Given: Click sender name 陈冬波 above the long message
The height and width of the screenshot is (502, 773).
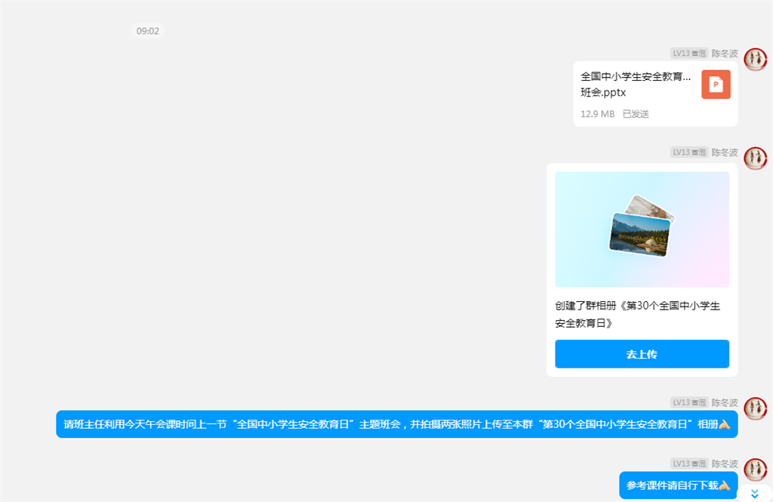Looking at the screenshot, I should pyautogui.click(x=725, y=402).
